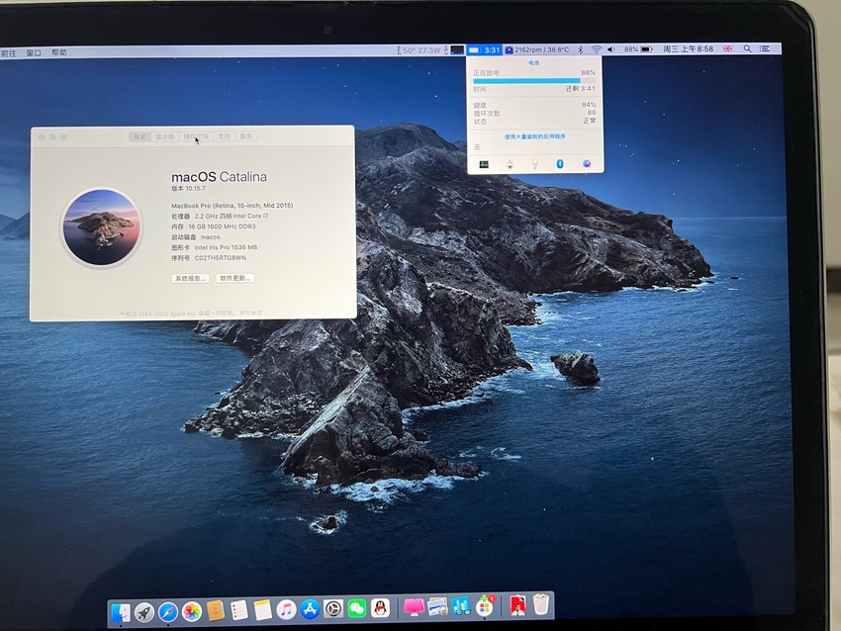The image size is (841, 631).
Task: Open the 前往 menu
Action: [x=9, y=53]
